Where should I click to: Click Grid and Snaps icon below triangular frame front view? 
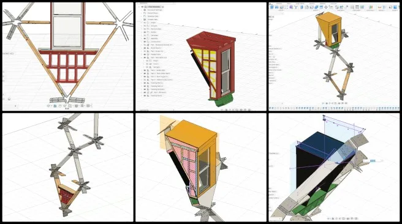pos(82,106)
